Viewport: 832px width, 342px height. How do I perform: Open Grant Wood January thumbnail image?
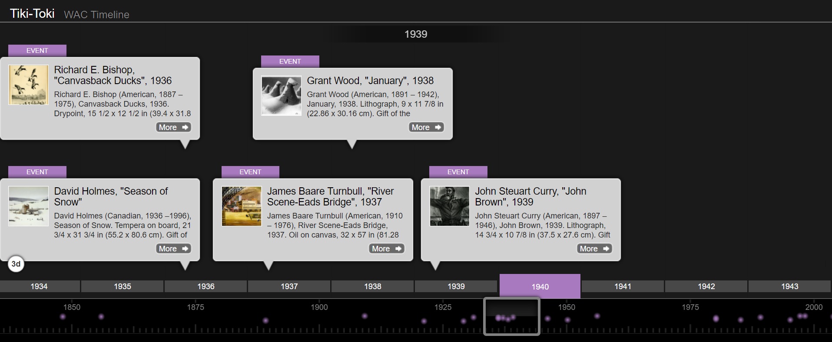pos(281,96)
